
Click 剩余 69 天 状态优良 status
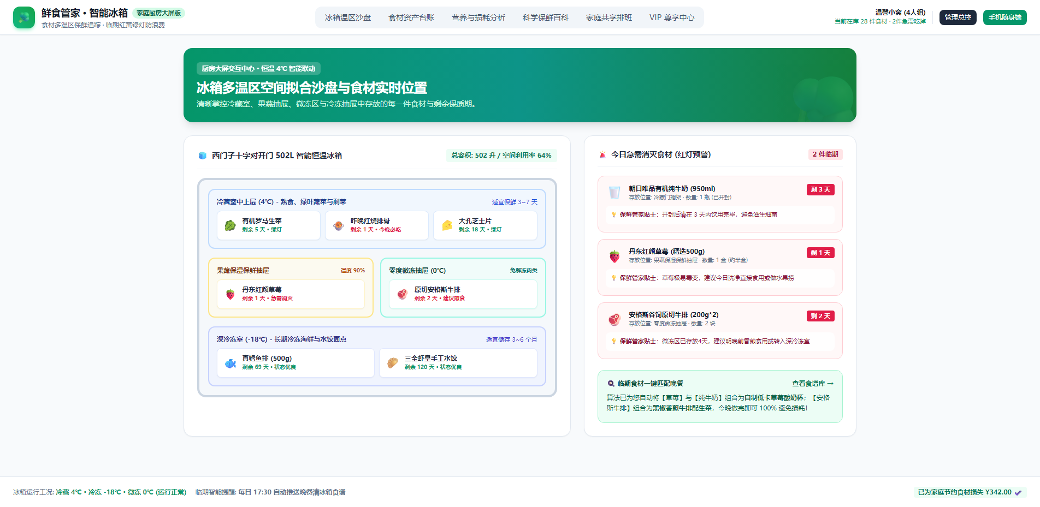pos(269,367)
